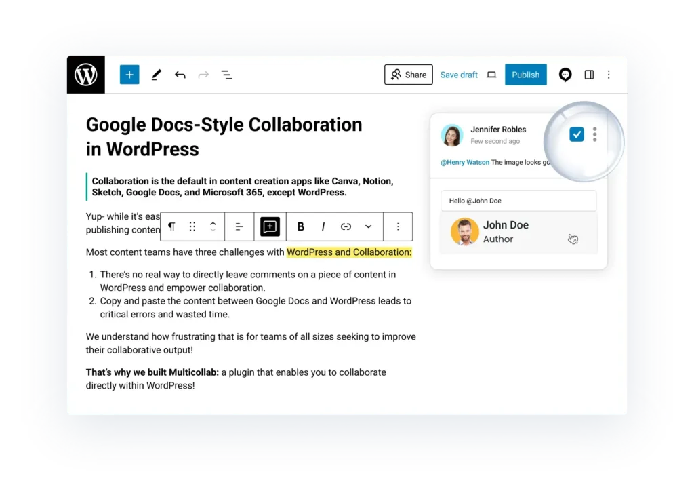Image resolution: width=694 pixels, height=493 pixels.
Task: Click the paragraph starting We understand how frustrating
Action: pos(251,343)
